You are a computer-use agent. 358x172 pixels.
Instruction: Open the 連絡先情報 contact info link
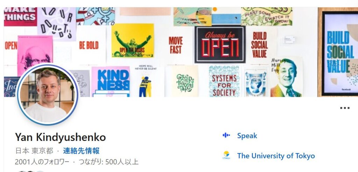point(81,151)
